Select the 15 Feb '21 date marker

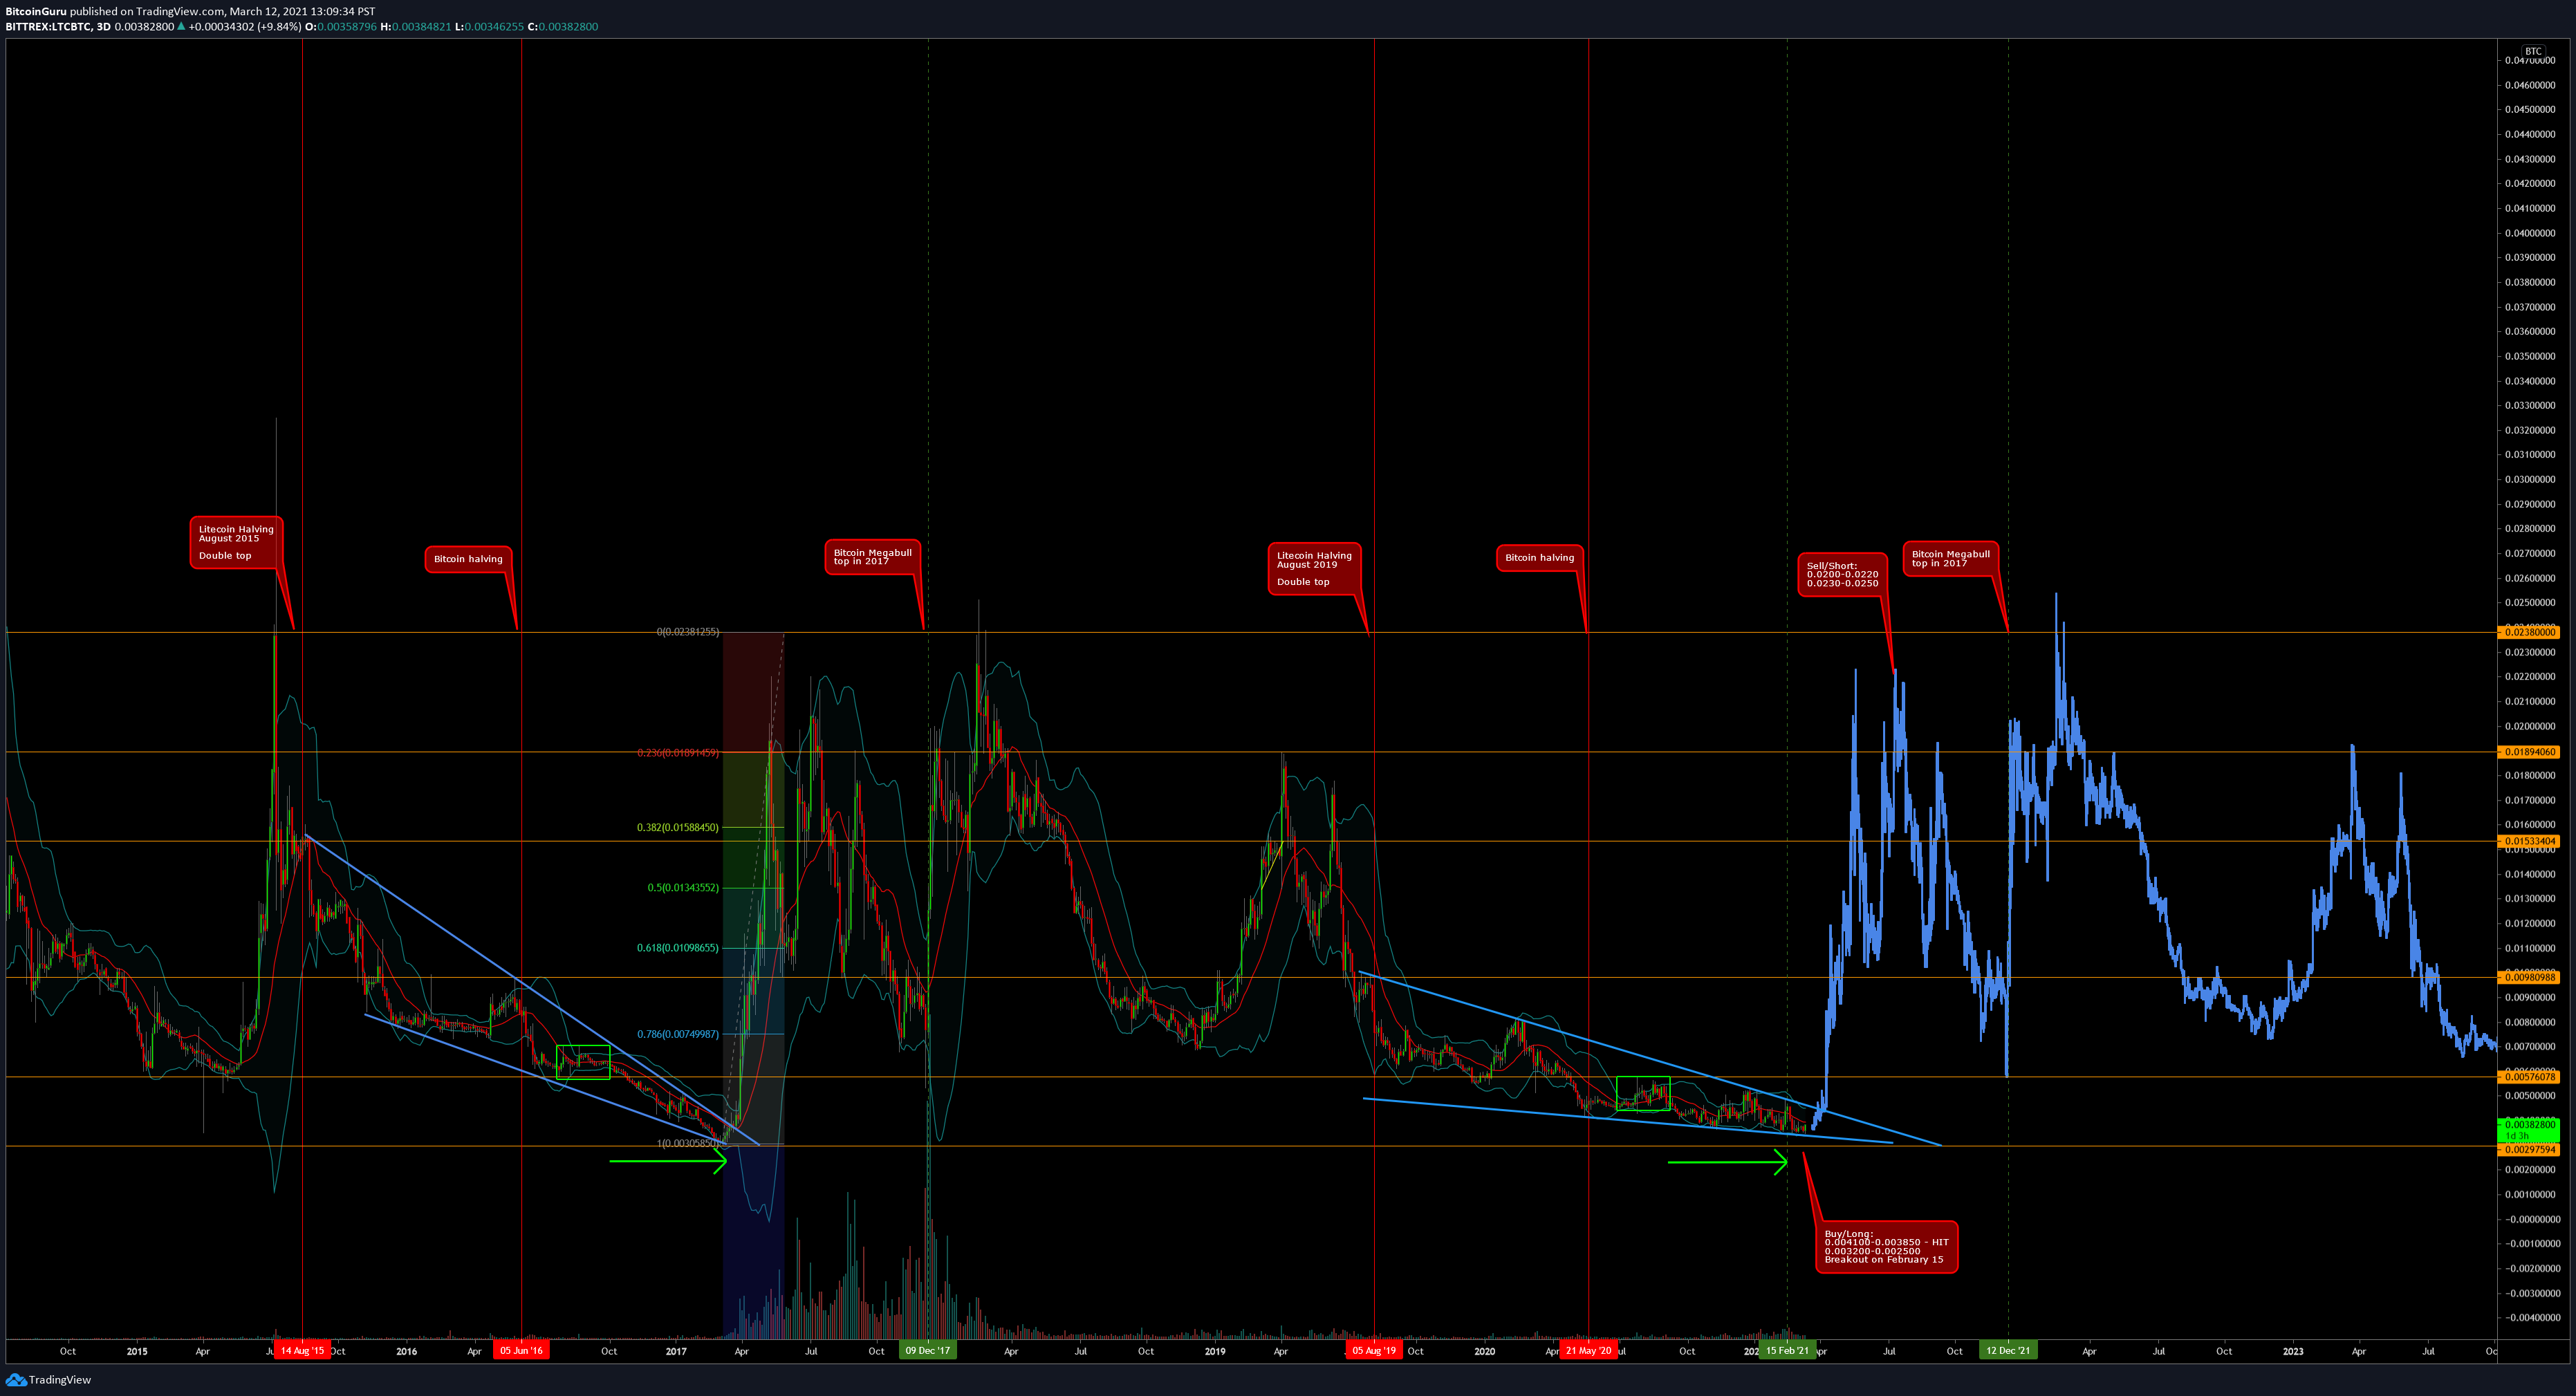1787,1351
